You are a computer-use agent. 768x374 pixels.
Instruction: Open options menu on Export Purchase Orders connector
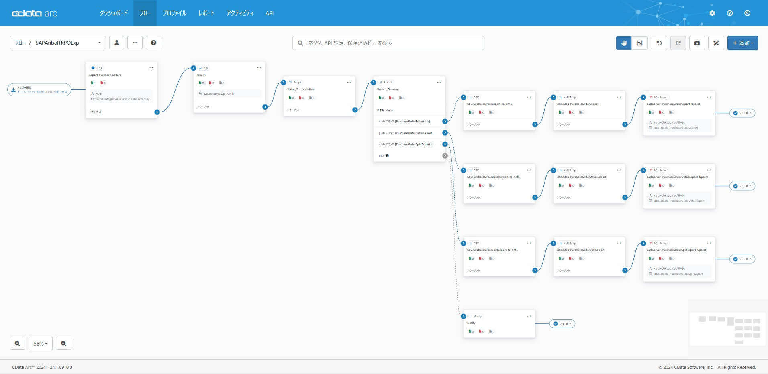click(151, 67)
